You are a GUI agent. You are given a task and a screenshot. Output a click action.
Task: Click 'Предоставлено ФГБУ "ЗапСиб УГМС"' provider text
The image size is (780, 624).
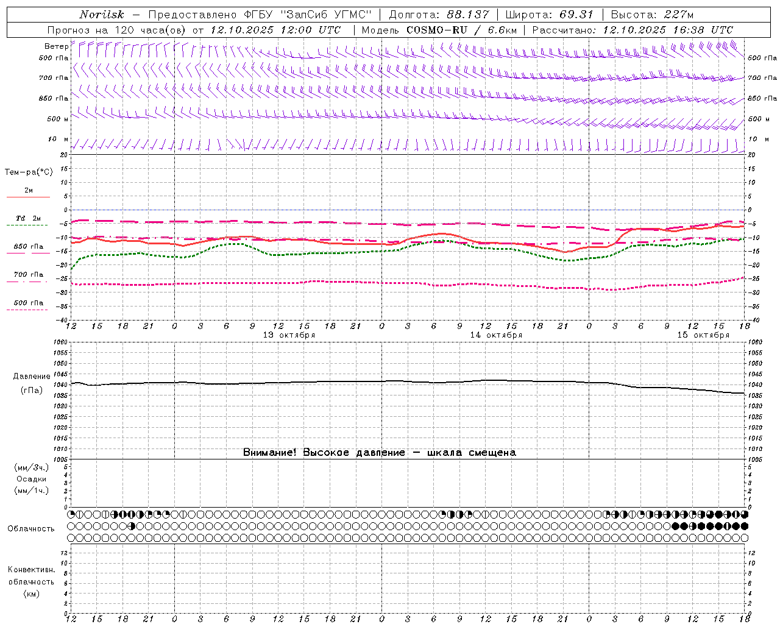(260, 15)
